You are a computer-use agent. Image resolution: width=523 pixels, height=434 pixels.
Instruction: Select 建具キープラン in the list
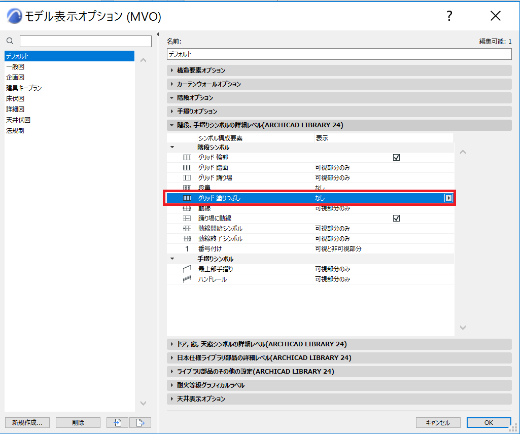(24, 88)
